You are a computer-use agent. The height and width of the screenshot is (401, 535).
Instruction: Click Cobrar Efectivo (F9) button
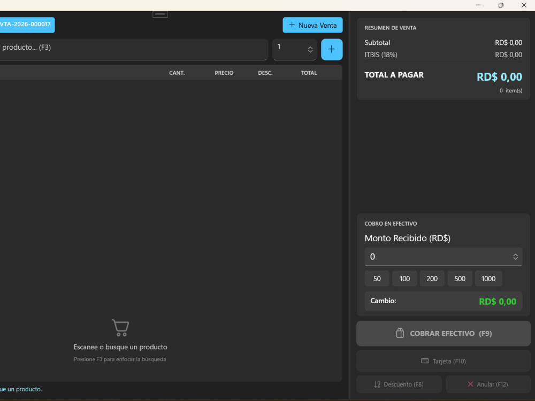click(443, 334)
